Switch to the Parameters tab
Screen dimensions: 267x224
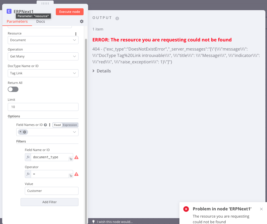(17, 21)
